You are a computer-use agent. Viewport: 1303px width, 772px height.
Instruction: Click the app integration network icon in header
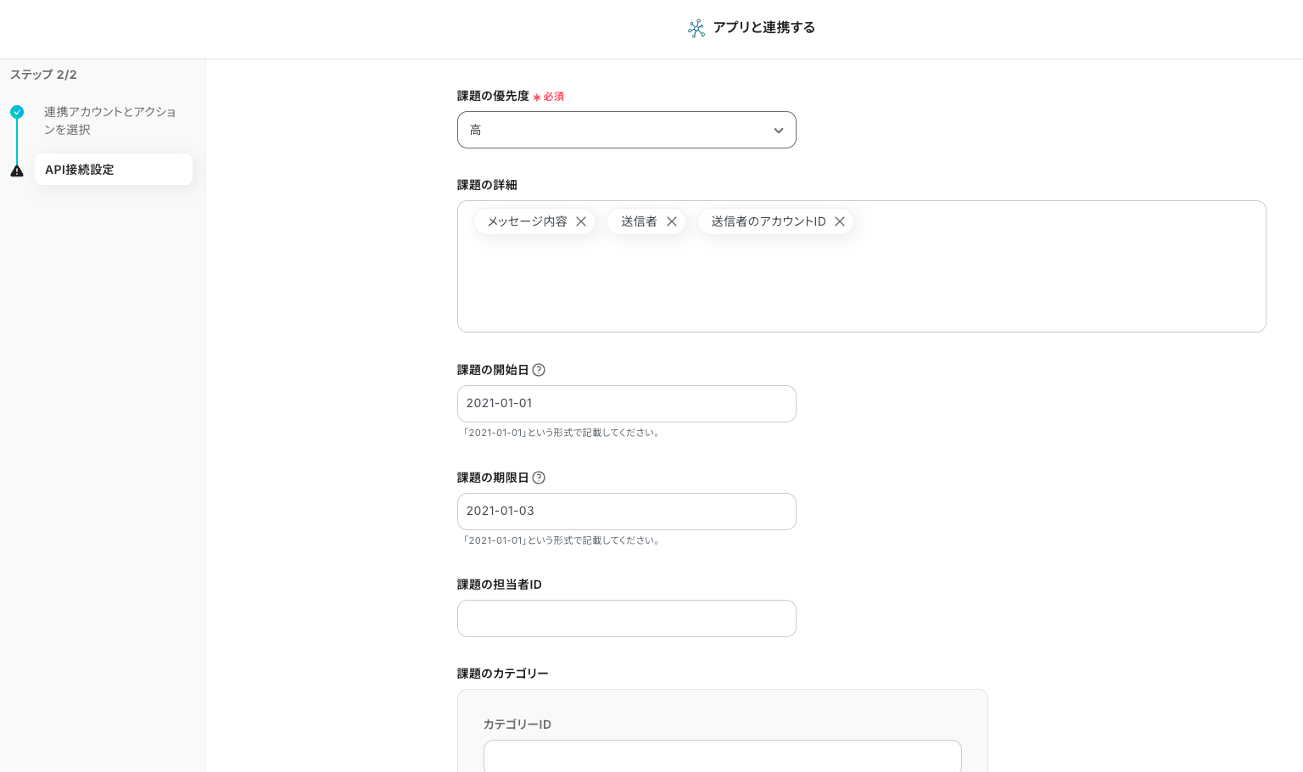click(696, 28)
